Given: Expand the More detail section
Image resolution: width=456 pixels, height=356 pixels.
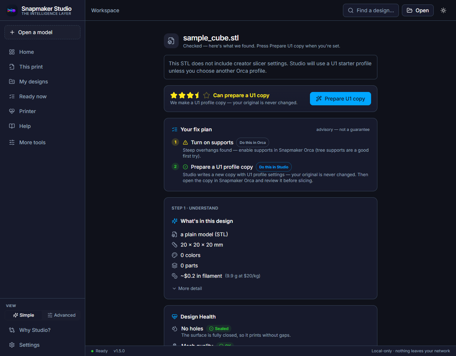Looking at the screenshot, I should [187, 289].
